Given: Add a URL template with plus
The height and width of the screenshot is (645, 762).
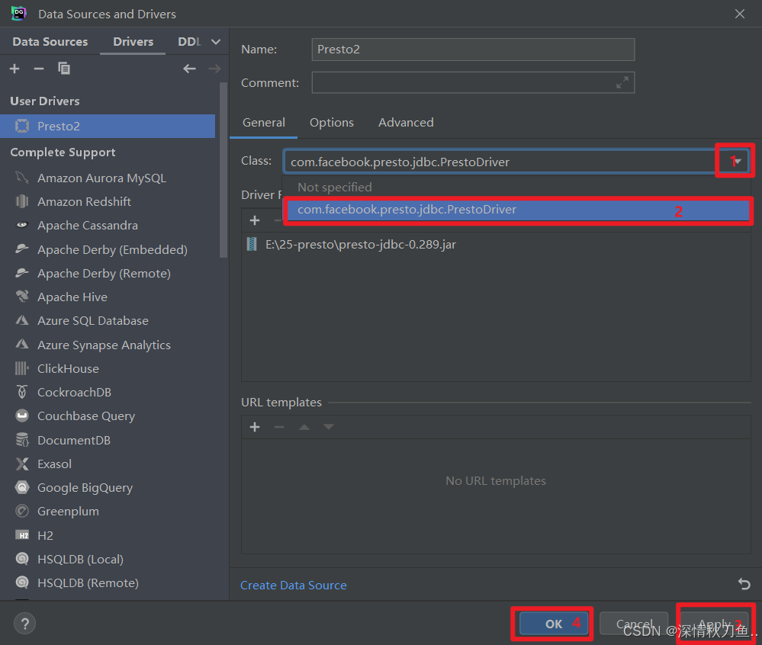Looking at the screenshot, I should tap(255, 427).
